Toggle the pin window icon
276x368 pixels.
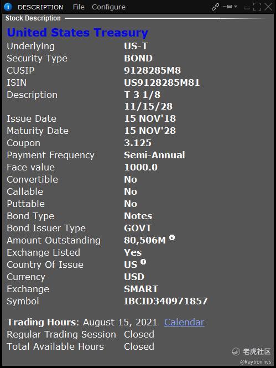coord(228,7)
